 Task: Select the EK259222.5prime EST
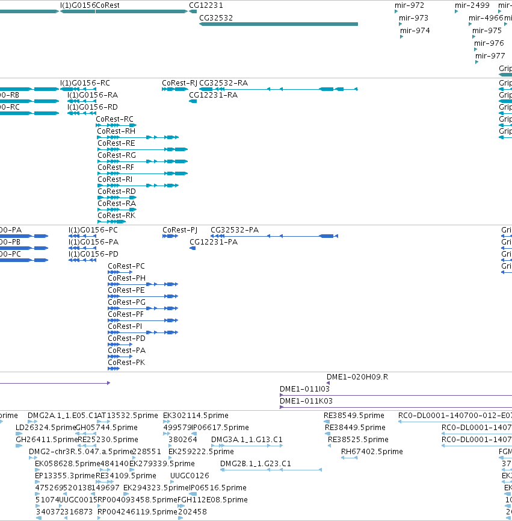point(170,458)
